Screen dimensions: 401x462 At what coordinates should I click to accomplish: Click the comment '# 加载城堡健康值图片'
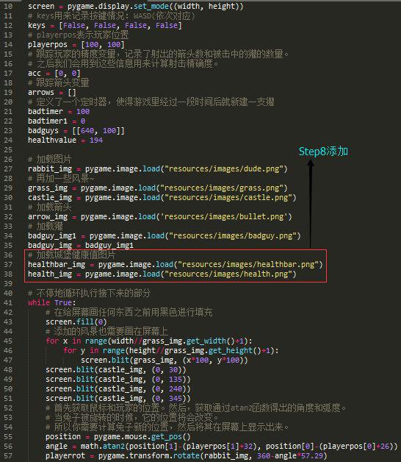coord(71,255)
